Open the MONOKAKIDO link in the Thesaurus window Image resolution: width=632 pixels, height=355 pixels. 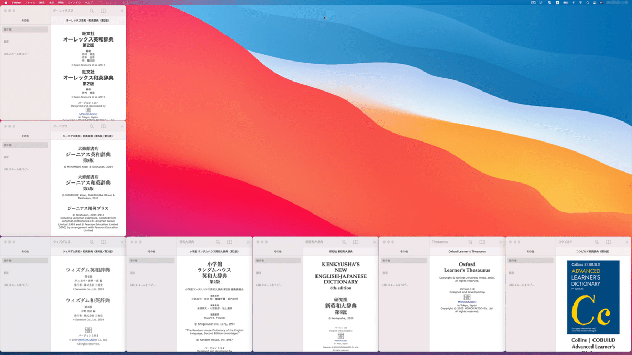point(468,302)
